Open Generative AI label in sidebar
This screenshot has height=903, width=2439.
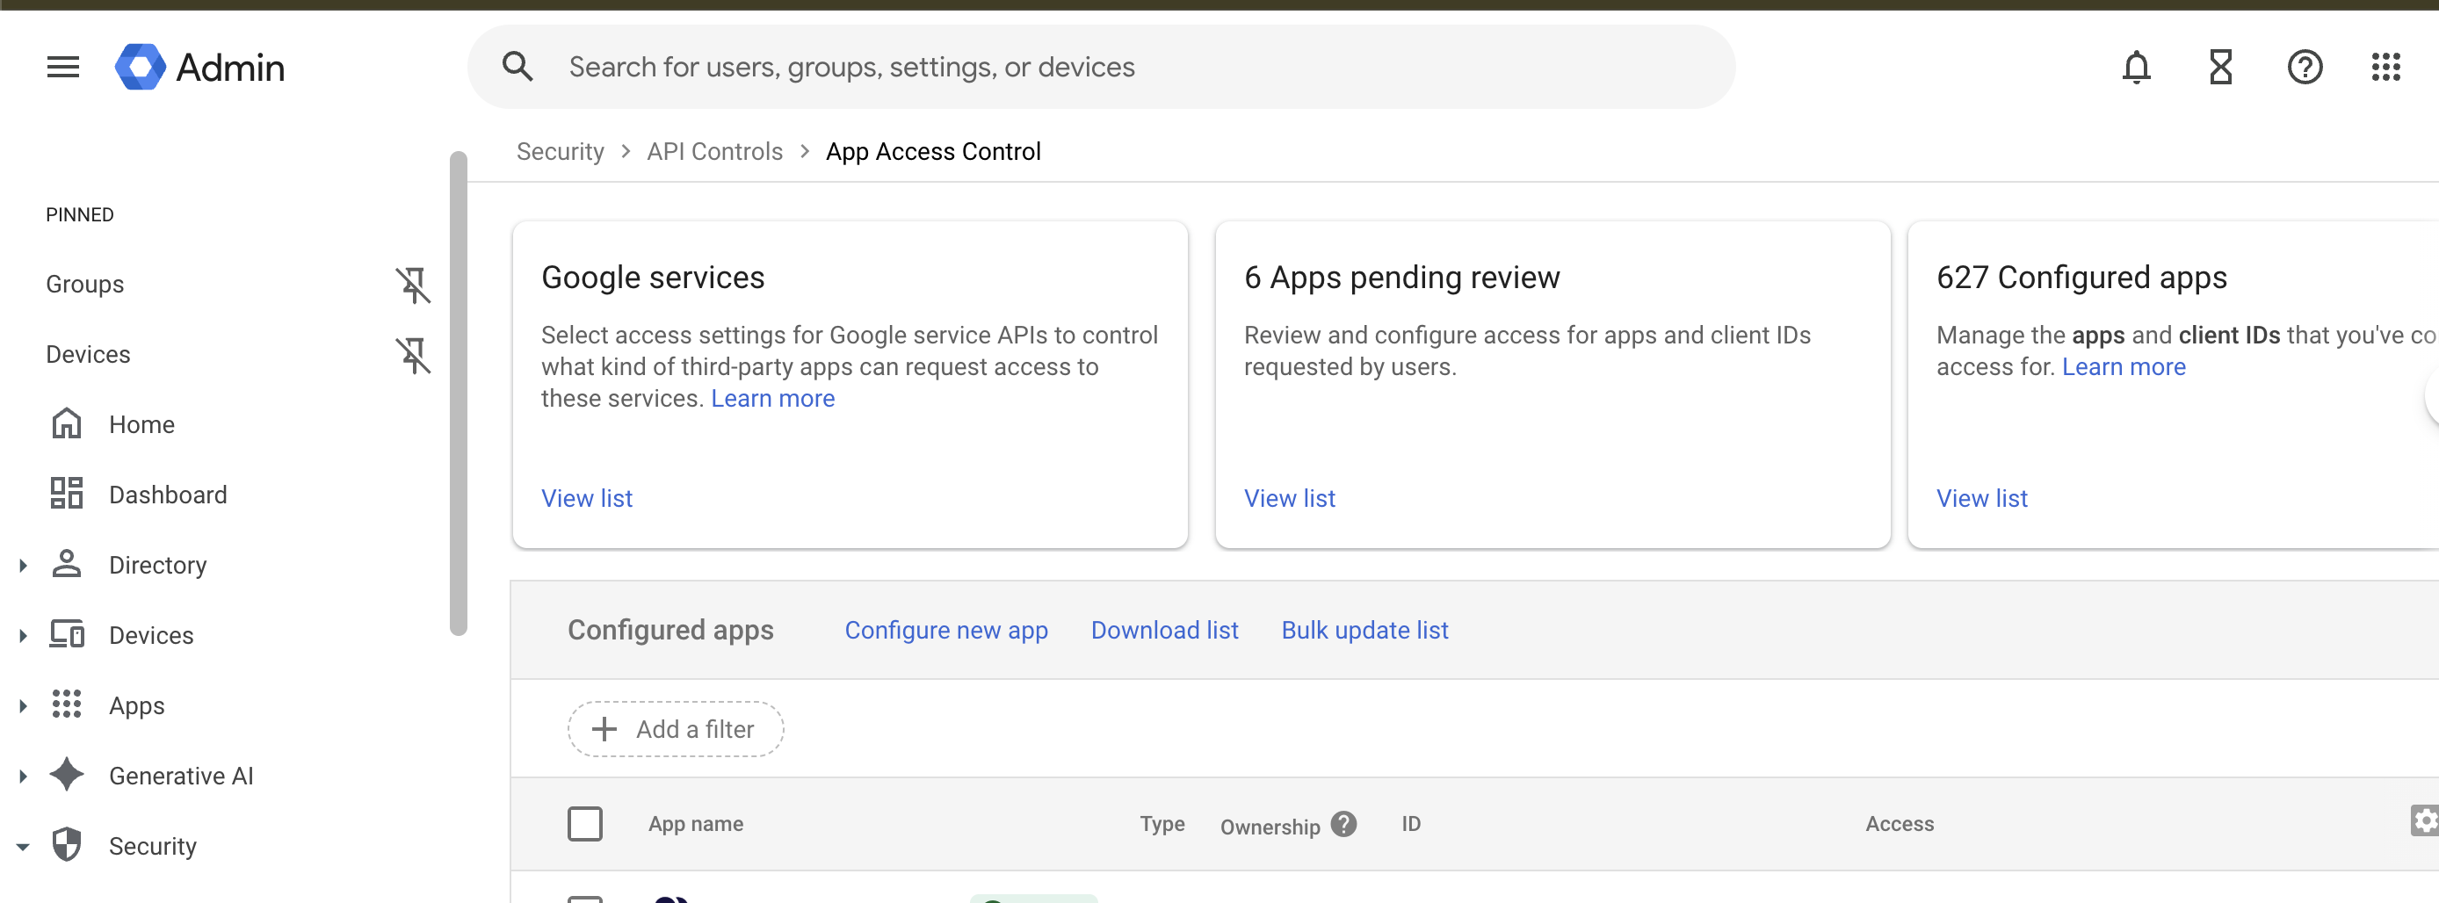[x=181, y=776]
